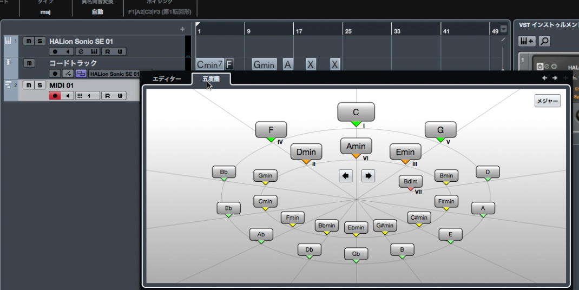The height and width of the screenshot is (290, 579).
Task: Select the F chord event on chord track
Action: (229, 64)
